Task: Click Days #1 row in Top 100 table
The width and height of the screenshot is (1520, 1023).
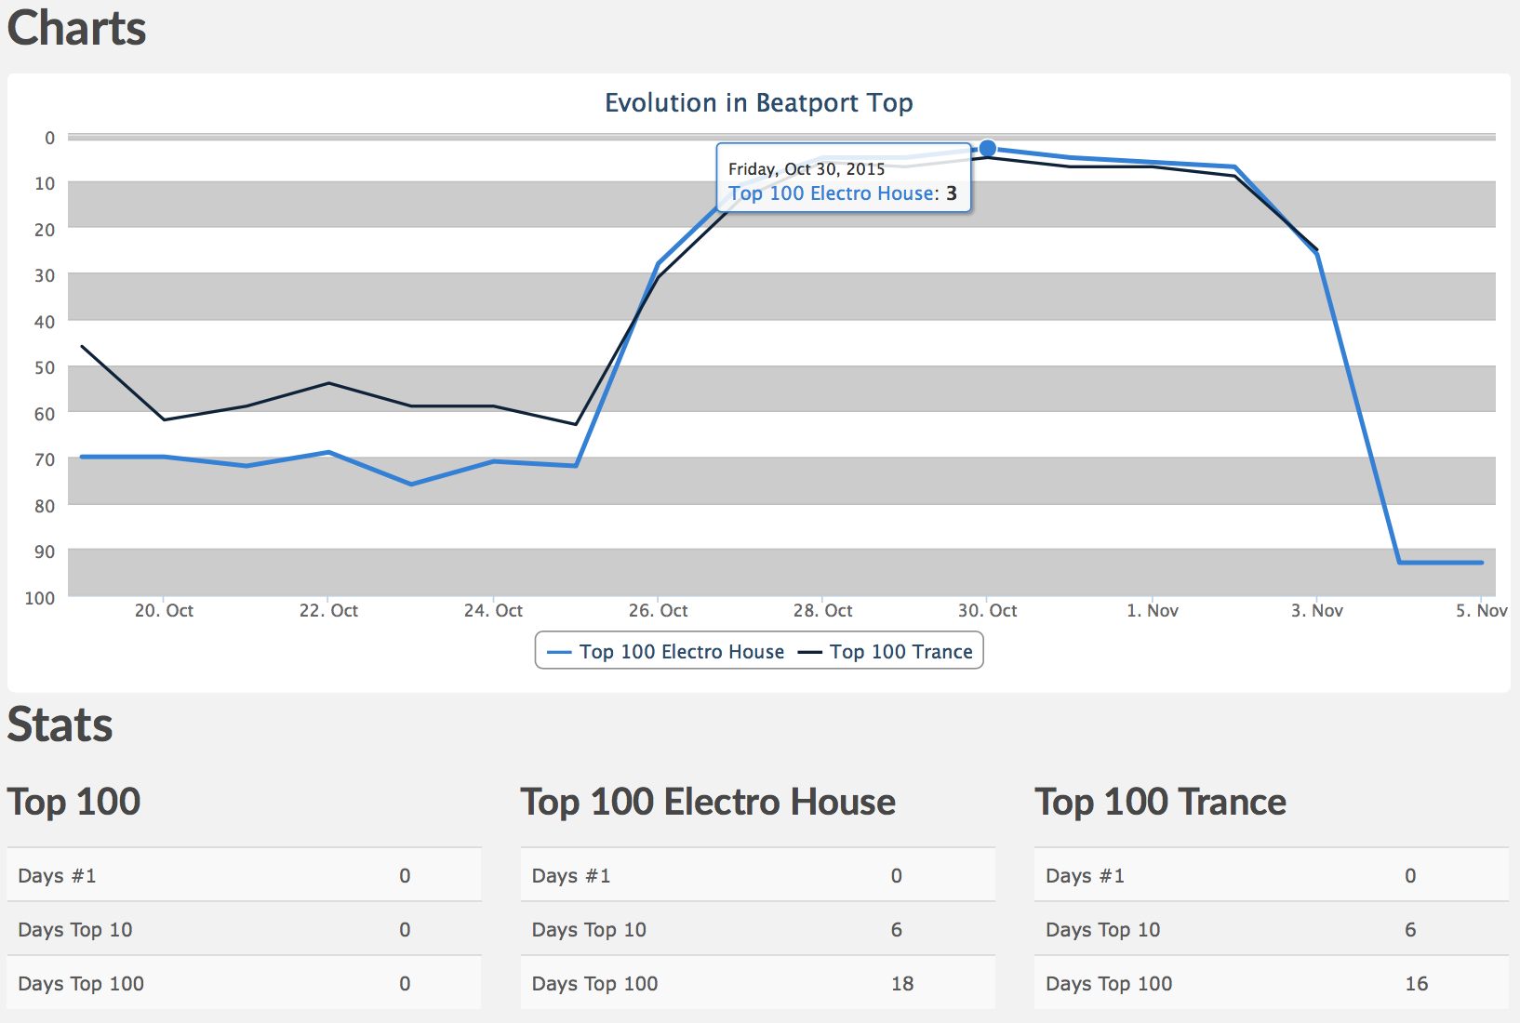Action: pyautogui.click(x=244, y=875)
